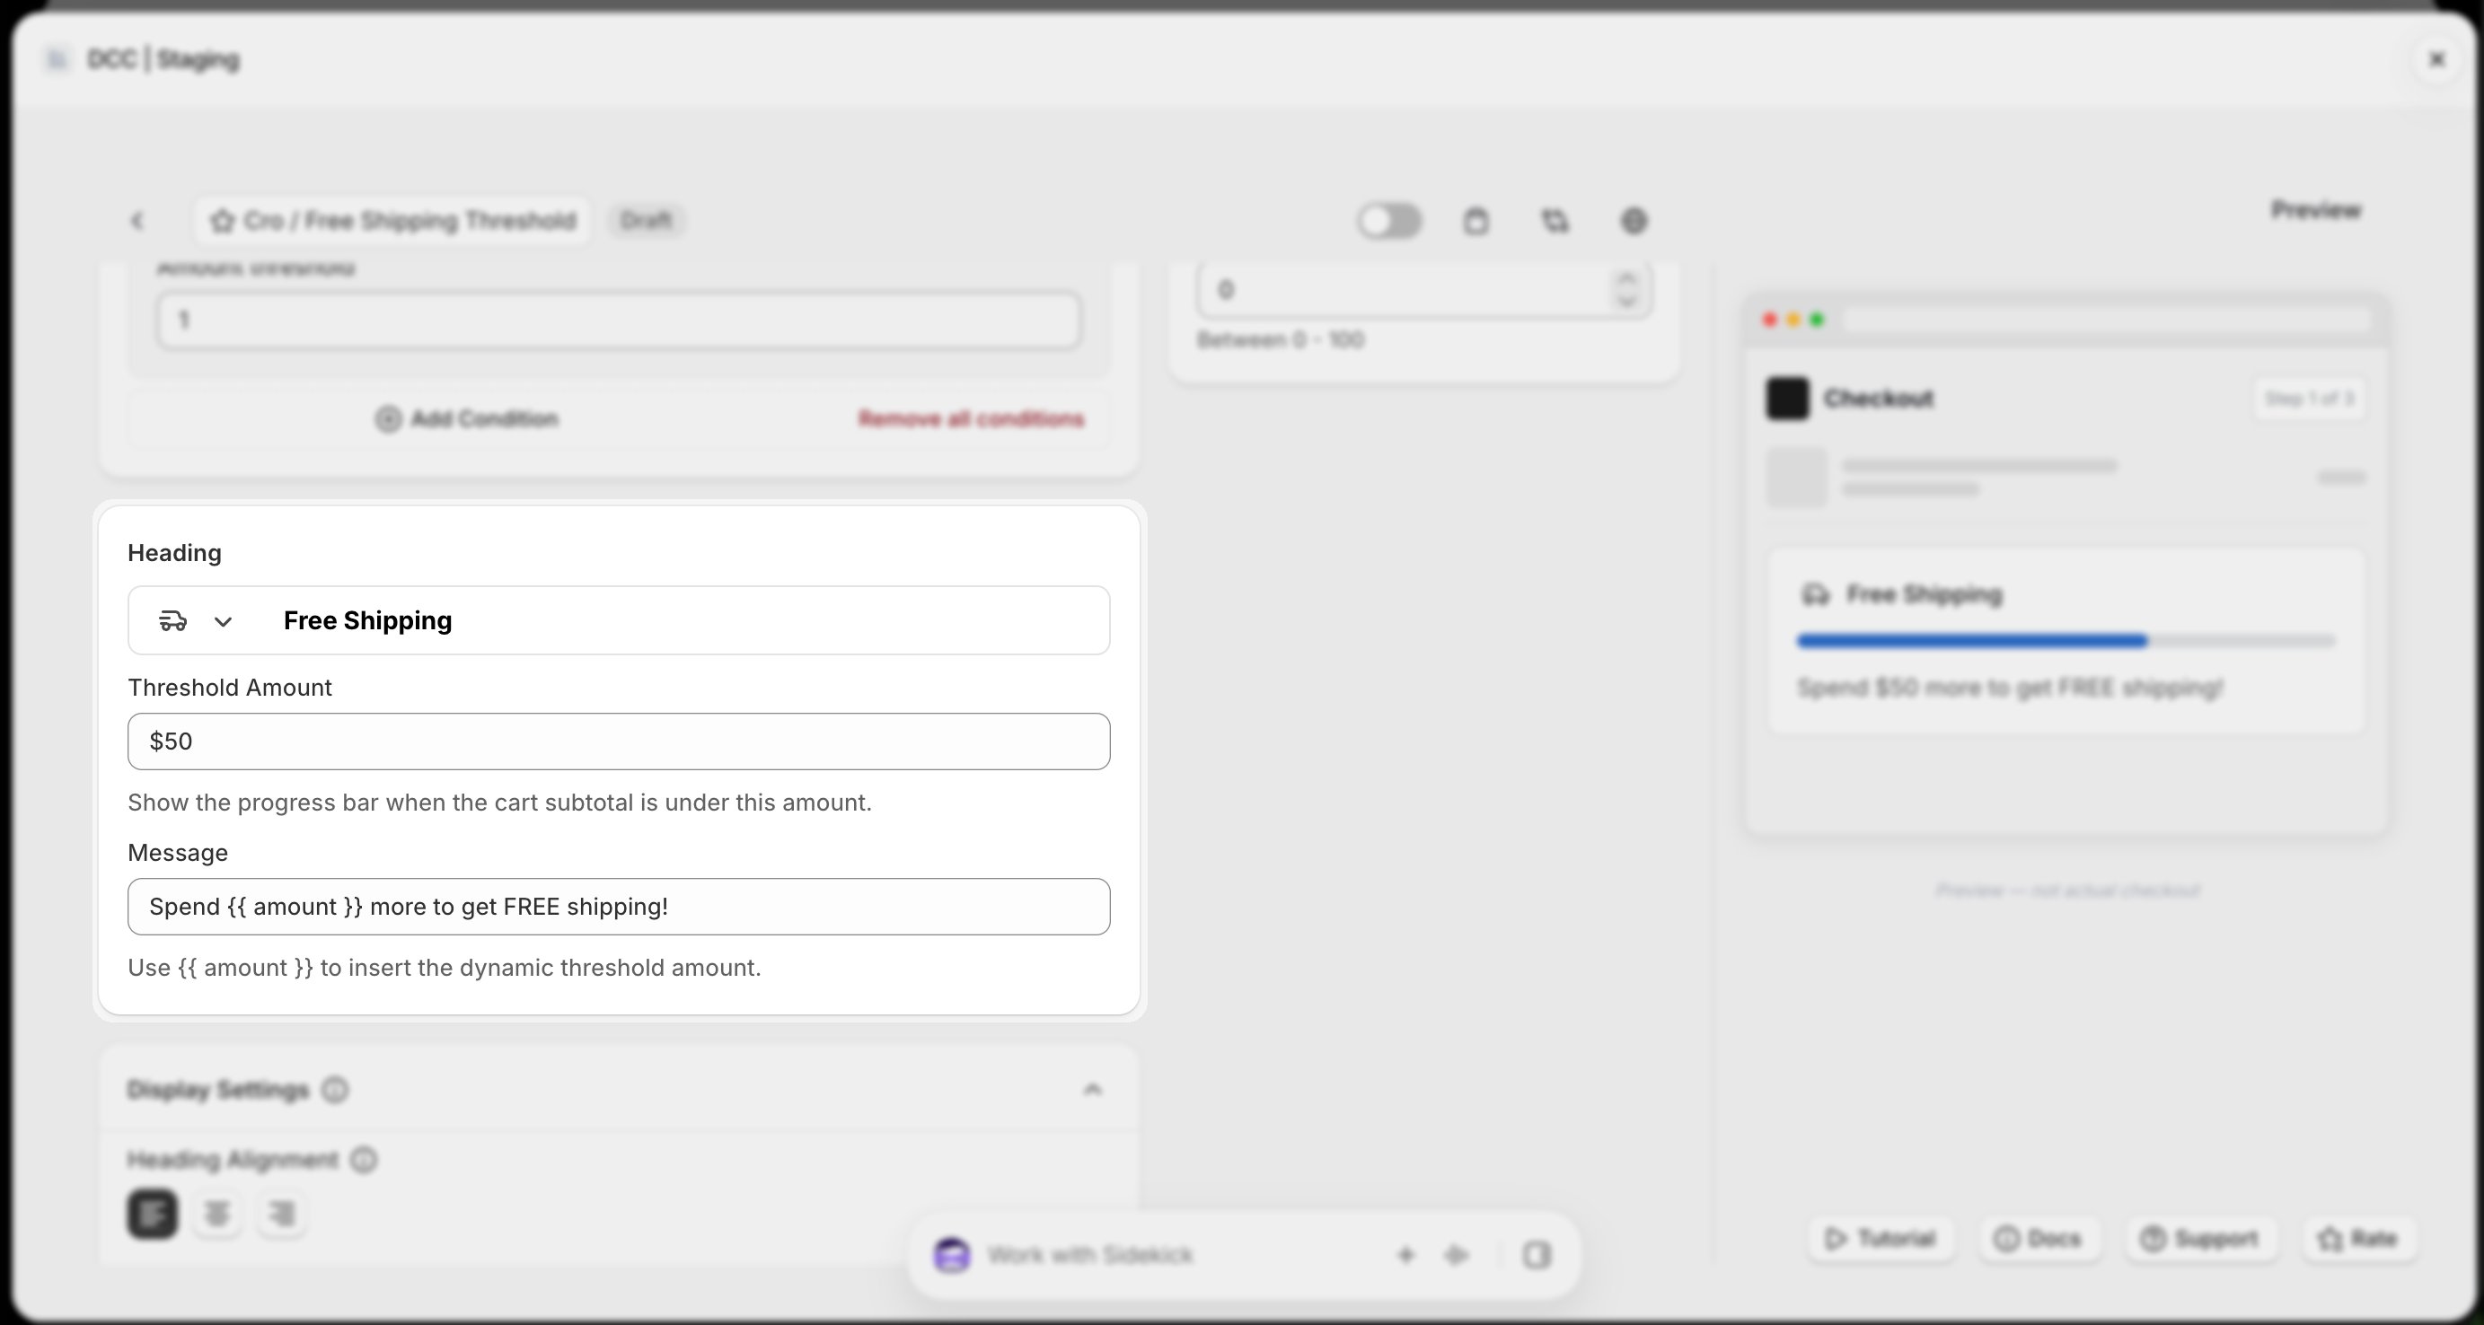Go back using the left arrow icon
The height and width of the screenshot is (1325, 2484).
coord(137,221)
